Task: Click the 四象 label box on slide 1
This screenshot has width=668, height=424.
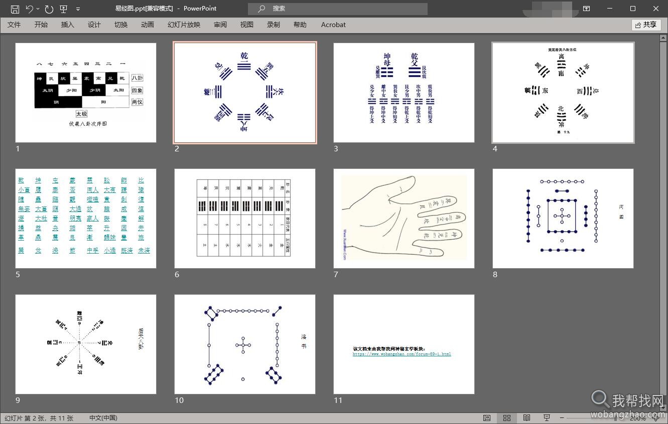Action: coord(137,90)
